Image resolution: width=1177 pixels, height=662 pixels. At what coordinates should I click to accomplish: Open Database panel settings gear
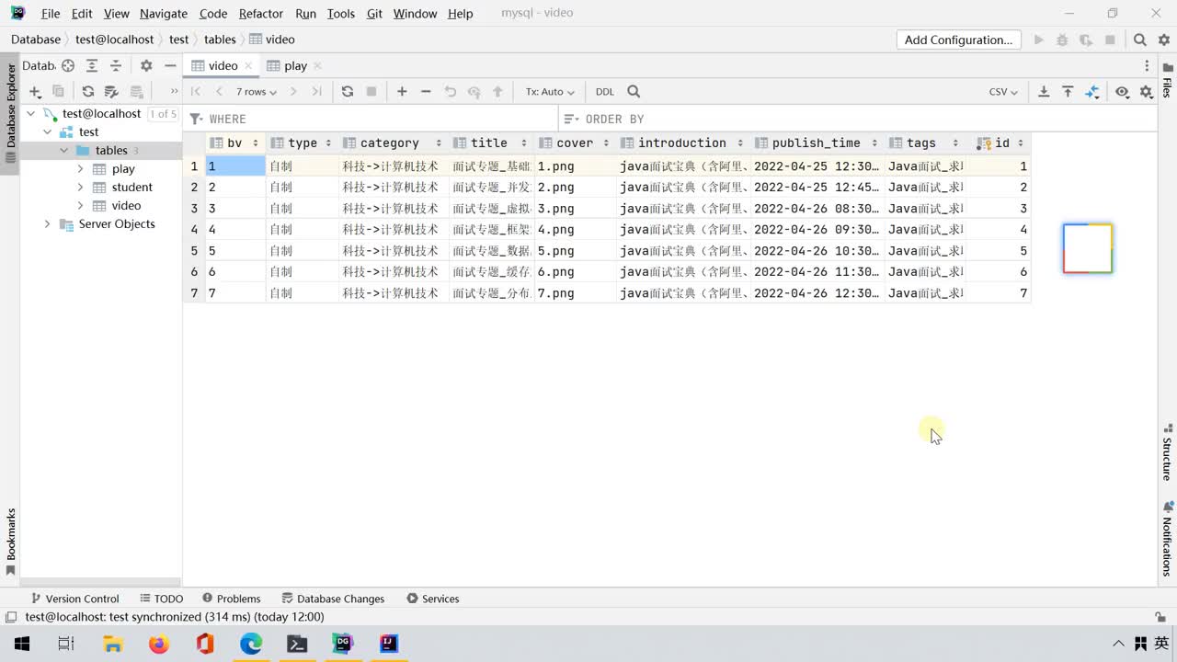[146, 65]
